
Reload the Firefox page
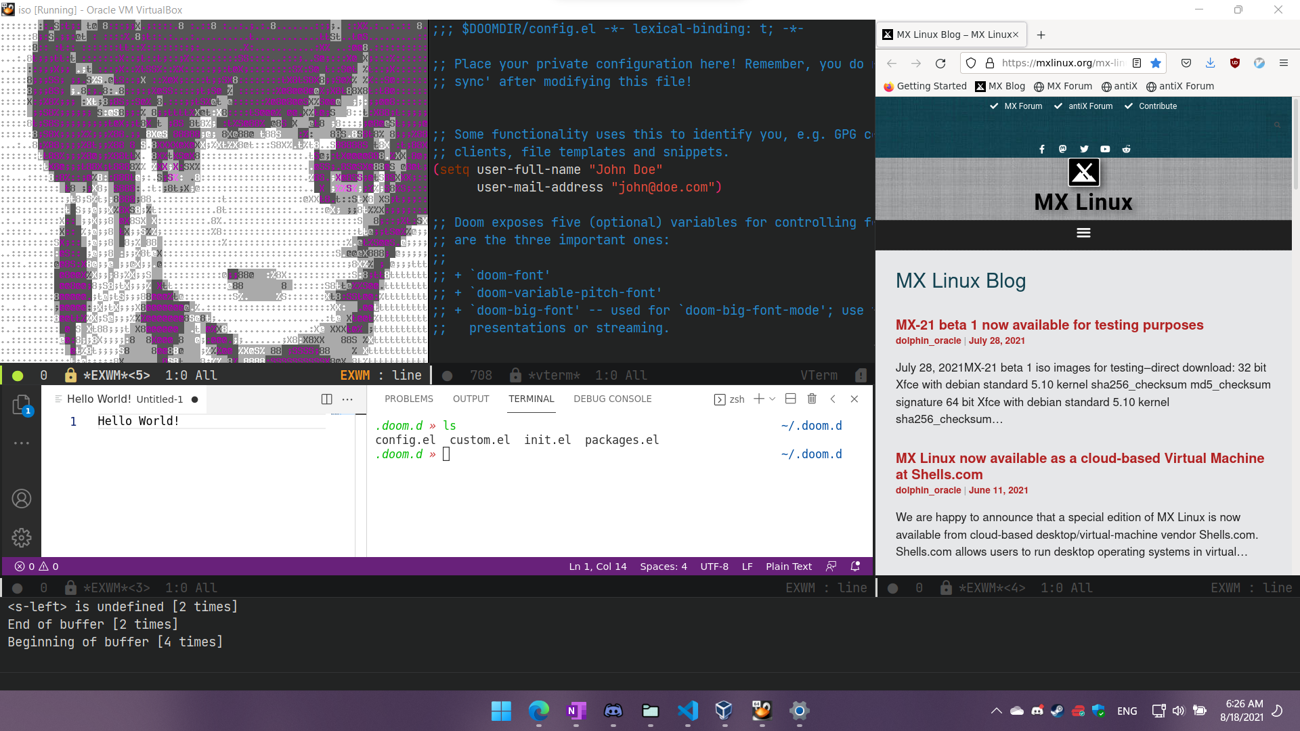coord(940,63)
